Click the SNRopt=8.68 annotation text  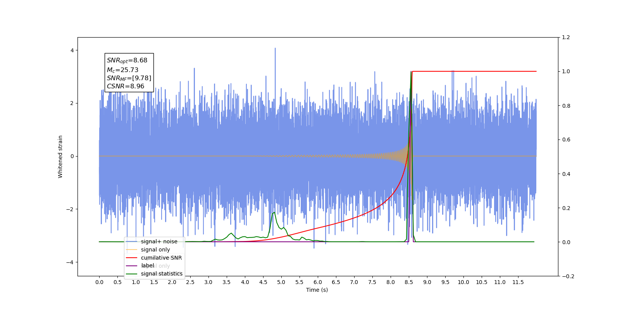127,60
